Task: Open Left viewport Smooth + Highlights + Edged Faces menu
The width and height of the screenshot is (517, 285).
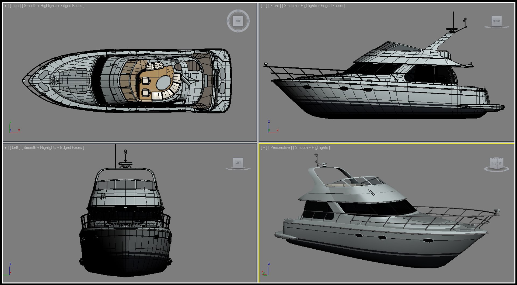Action: [53, 147]
